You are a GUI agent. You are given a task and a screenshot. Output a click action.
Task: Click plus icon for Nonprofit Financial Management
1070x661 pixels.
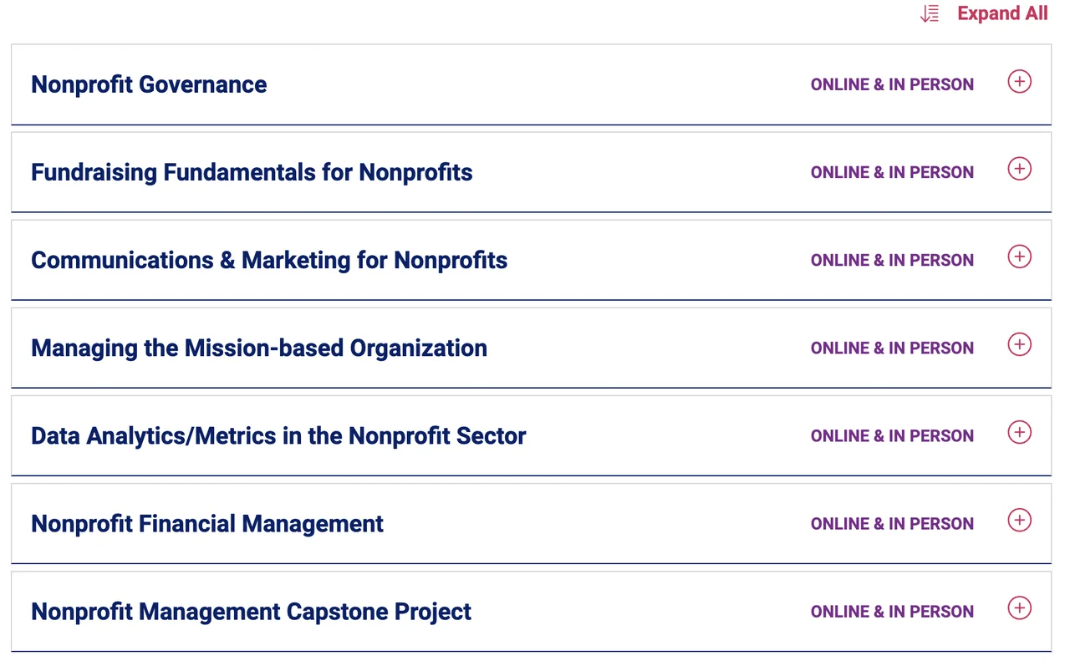pos(1019,521)
